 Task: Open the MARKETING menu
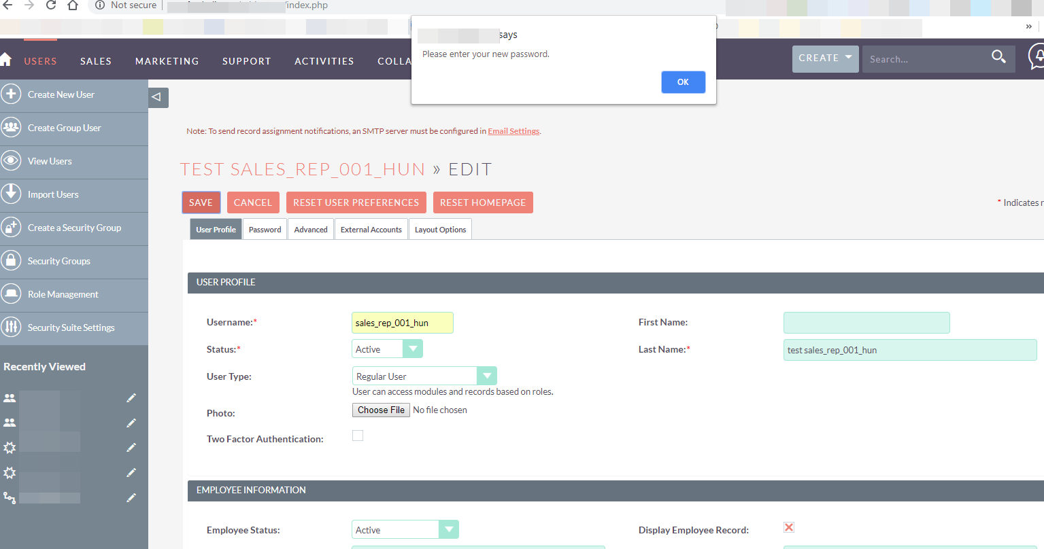tap(167, 60)
